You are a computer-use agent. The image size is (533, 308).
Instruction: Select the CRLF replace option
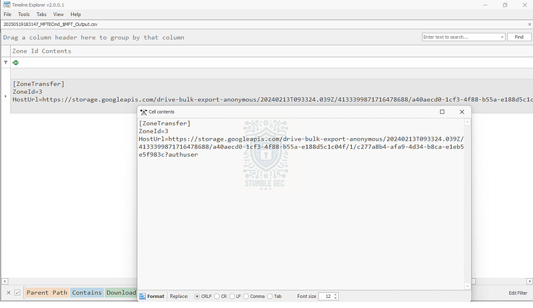point(203,297)
